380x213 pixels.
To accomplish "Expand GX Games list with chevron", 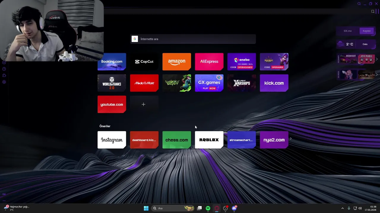I will [x=377, y=59].
